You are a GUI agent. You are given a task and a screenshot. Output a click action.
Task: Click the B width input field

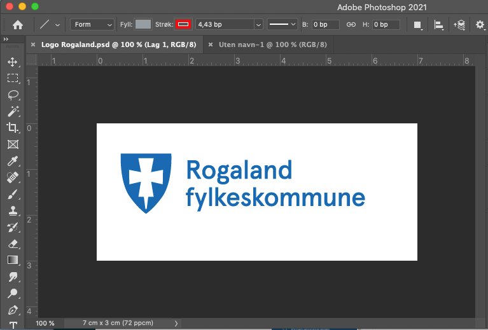326,24
